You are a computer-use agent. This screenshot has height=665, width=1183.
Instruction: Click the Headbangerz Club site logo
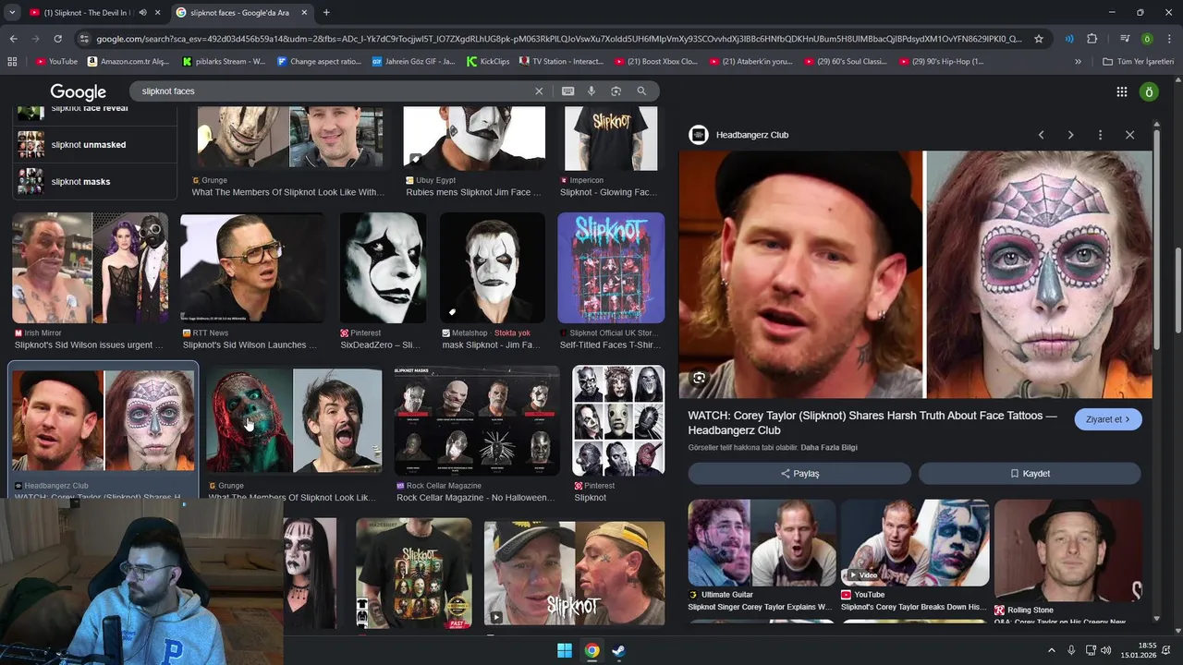coord(698,135)
